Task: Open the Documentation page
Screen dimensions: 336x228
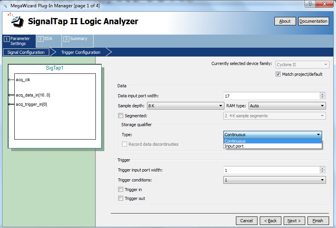Action: (313, 21)
